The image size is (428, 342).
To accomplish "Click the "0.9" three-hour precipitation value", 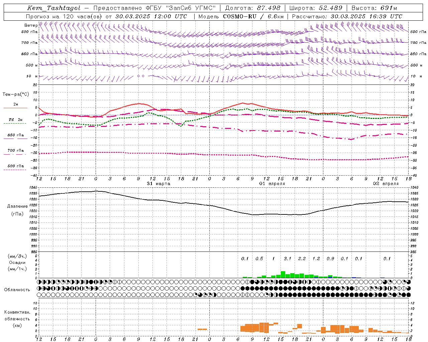I will [x=330, y=259].
